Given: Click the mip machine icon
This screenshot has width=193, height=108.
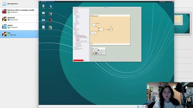Looking at the screenshot, I should (x=4, y=34).
